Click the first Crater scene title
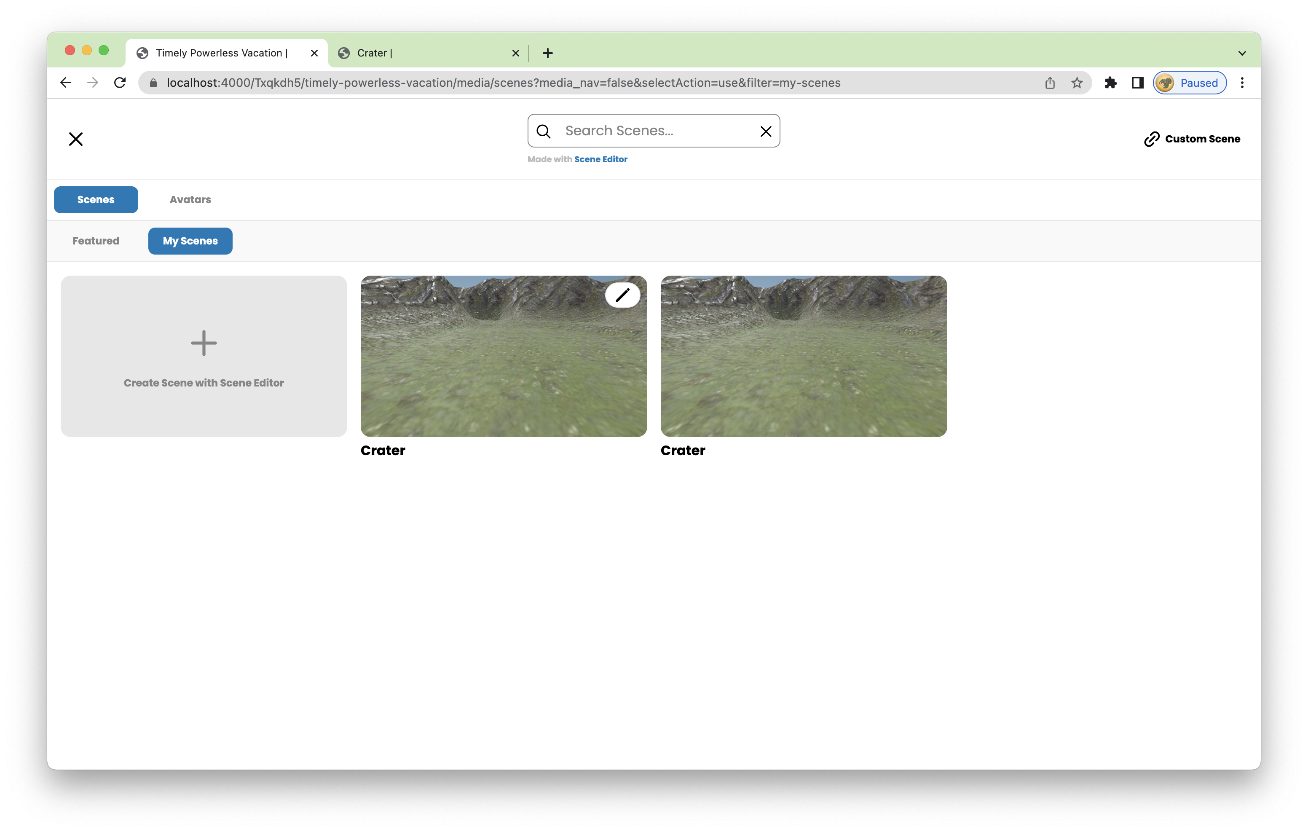Viewport: 1308px width, 832px height. pyautogui.click(x=383, y=451)
